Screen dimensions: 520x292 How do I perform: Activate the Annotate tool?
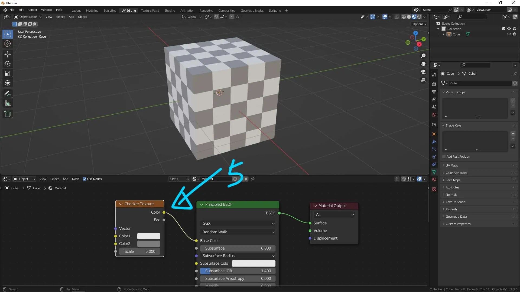pos(7,94)
